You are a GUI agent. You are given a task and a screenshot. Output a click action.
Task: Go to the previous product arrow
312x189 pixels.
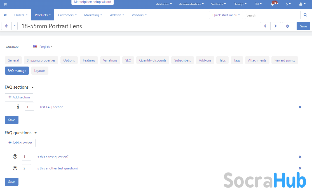click(265, 26)
